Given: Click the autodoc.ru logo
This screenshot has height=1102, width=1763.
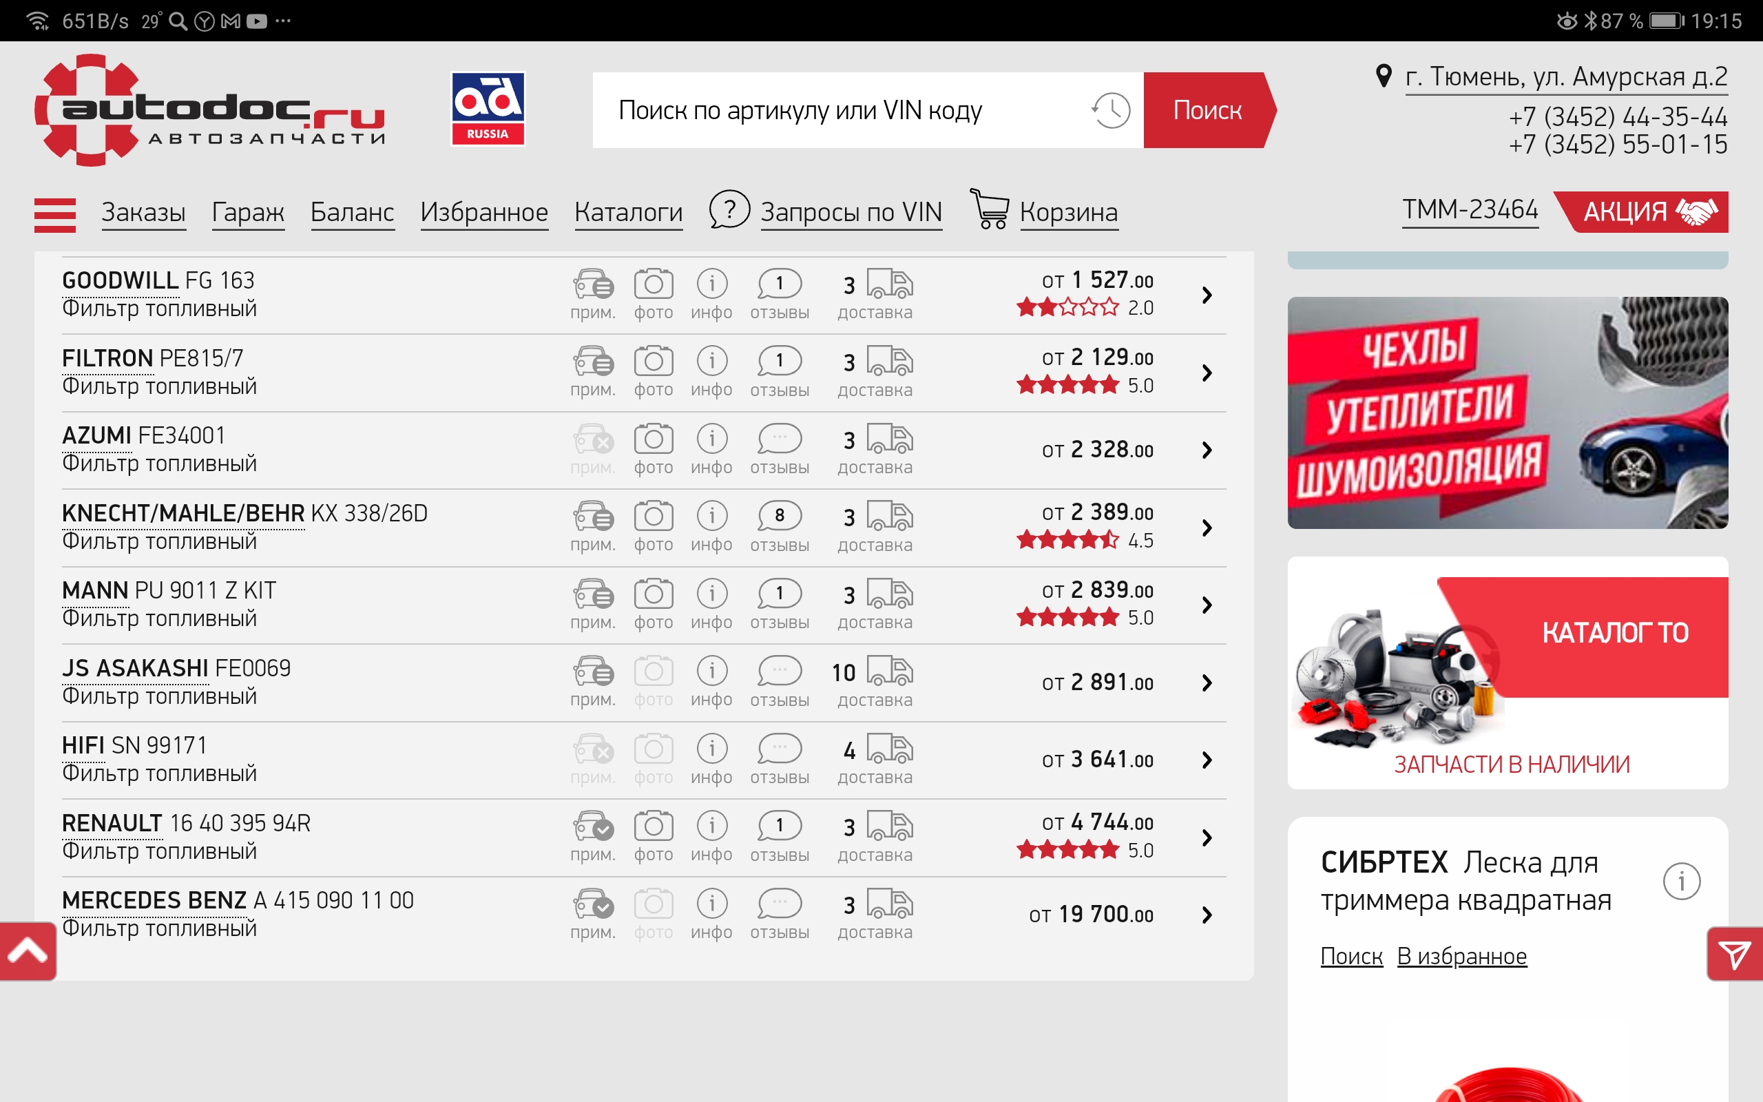Looking at the screenshot, I should pos(210,110).
